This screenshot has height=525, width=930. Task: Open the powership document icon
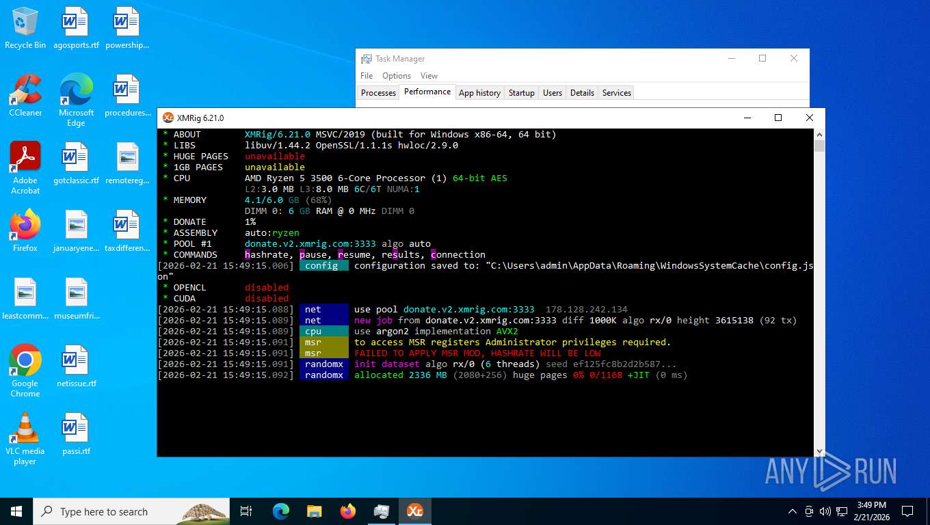click(127, 28)
